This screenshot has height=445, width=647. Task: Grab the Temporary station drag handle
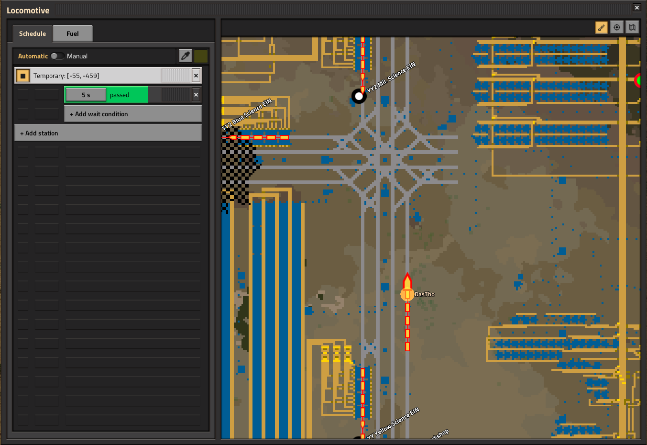[x=176, y=76]
